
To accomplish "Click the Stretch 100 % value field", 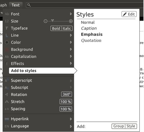I will tap(66, 102).
